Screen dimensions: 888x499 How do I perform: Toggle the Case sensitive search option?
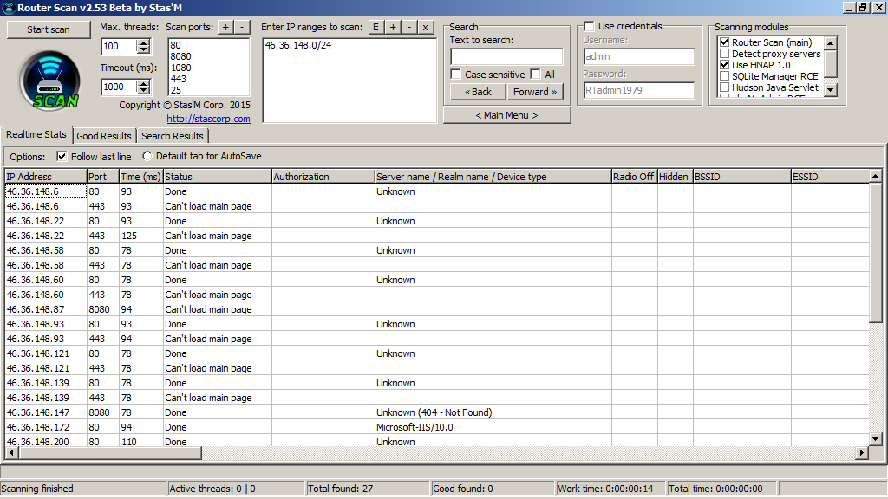pyautogui.click(x=456, y=75)
